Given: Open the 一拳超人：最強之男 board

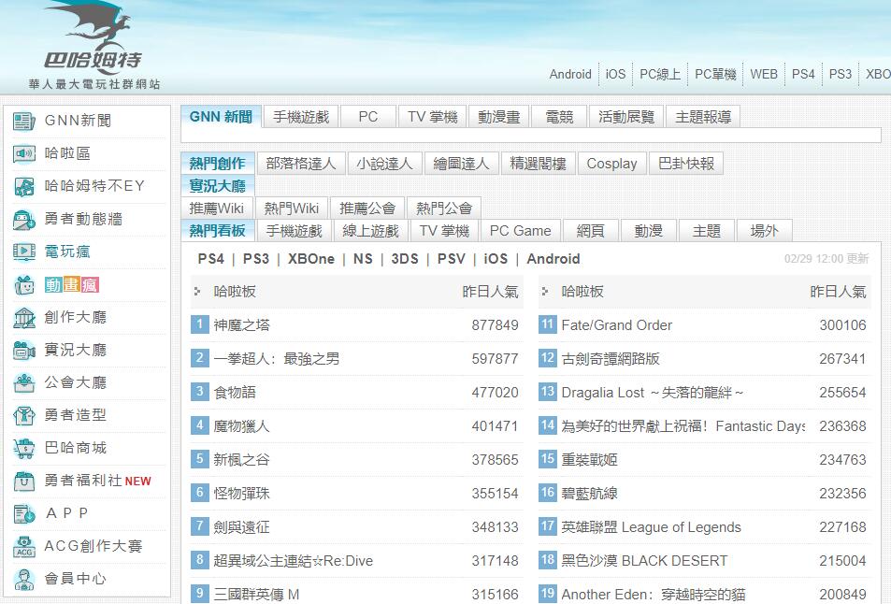Looking at the screenshot, I should (277, 359).
